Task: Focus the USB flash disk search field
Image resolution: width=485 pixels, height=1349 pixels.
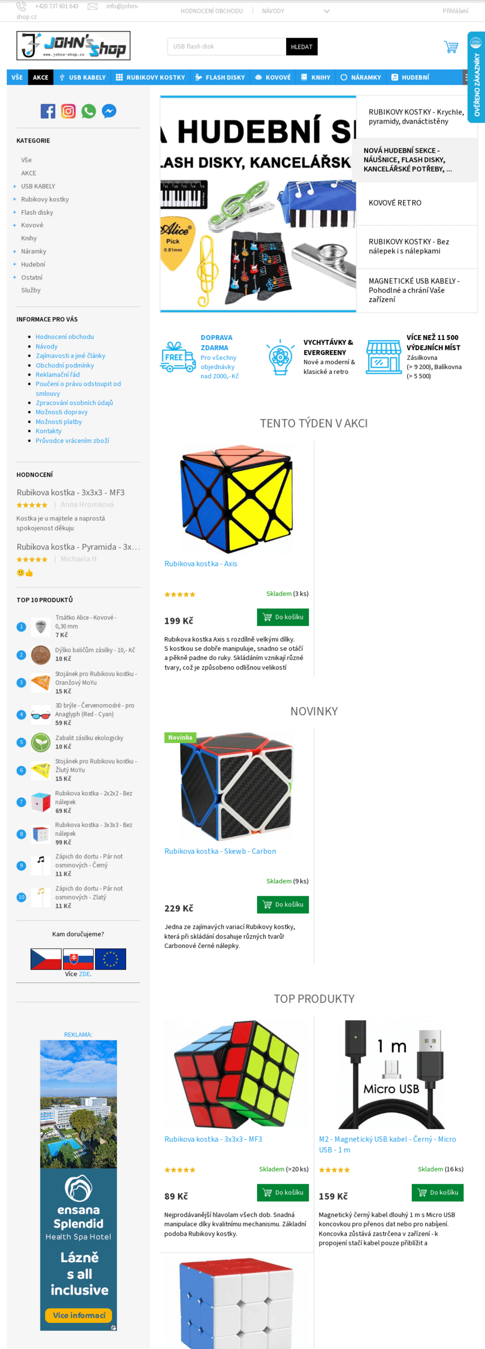Action: [x=227, y=47]
